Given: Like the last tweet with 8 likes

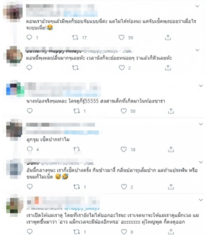Looking at the screenshot, I should 124,231.
